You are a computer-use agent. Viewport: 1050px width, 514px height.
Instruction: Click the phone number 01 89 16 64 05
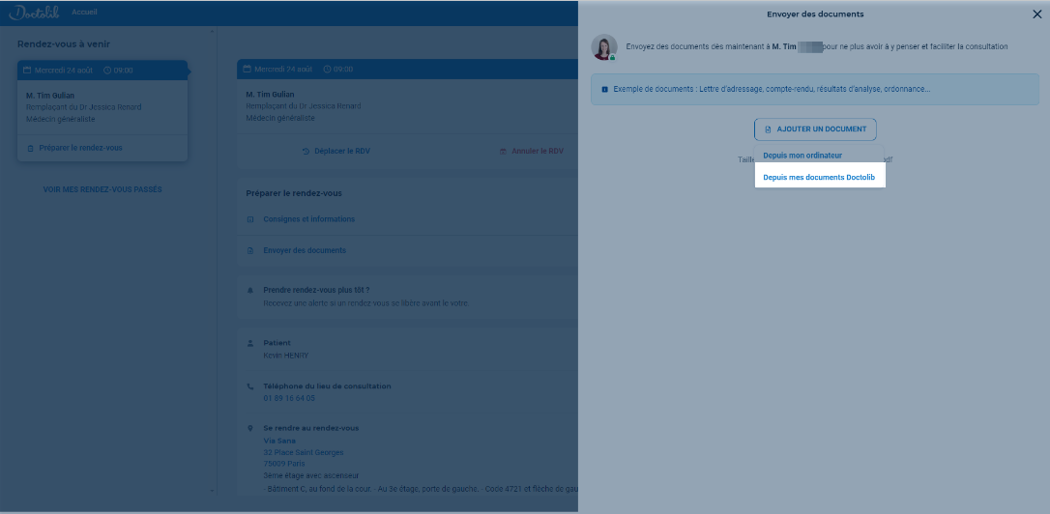click(289, 398)
